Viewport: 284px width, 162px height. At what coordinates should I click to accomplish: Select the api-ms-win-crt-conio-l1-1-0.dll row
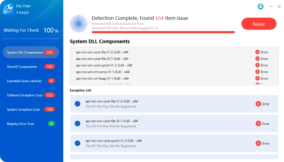click(174, 72)
